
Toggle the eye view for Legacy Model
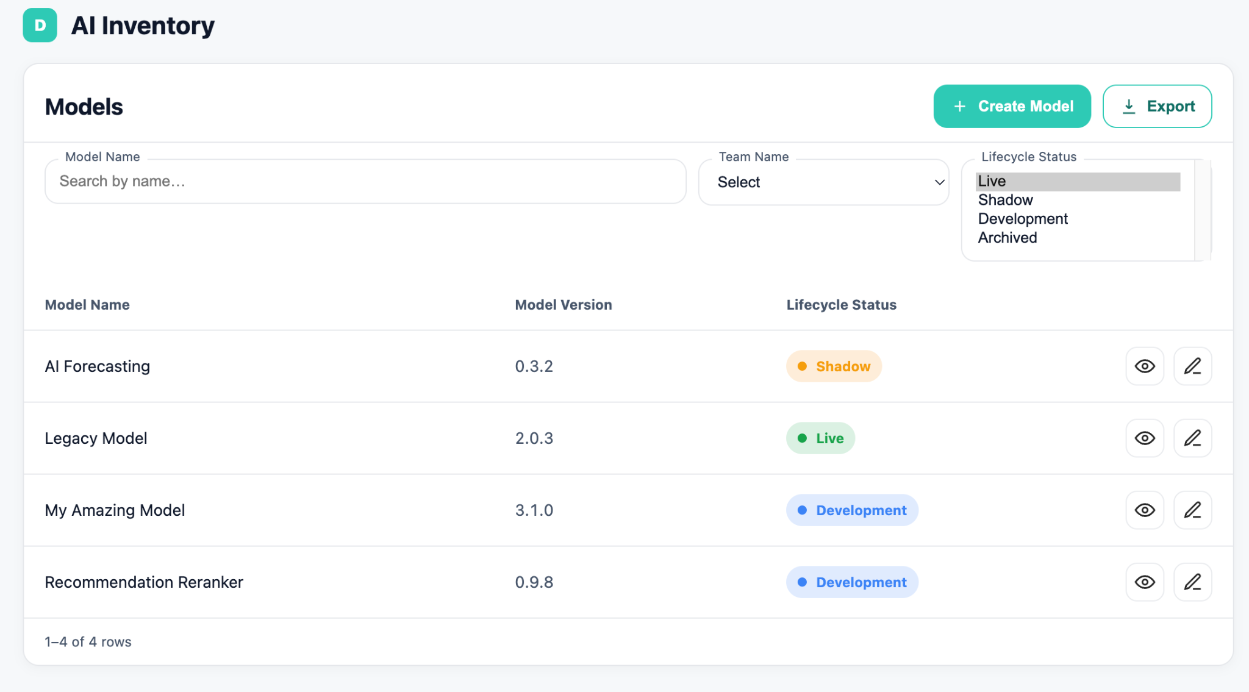click(1145, 438)
